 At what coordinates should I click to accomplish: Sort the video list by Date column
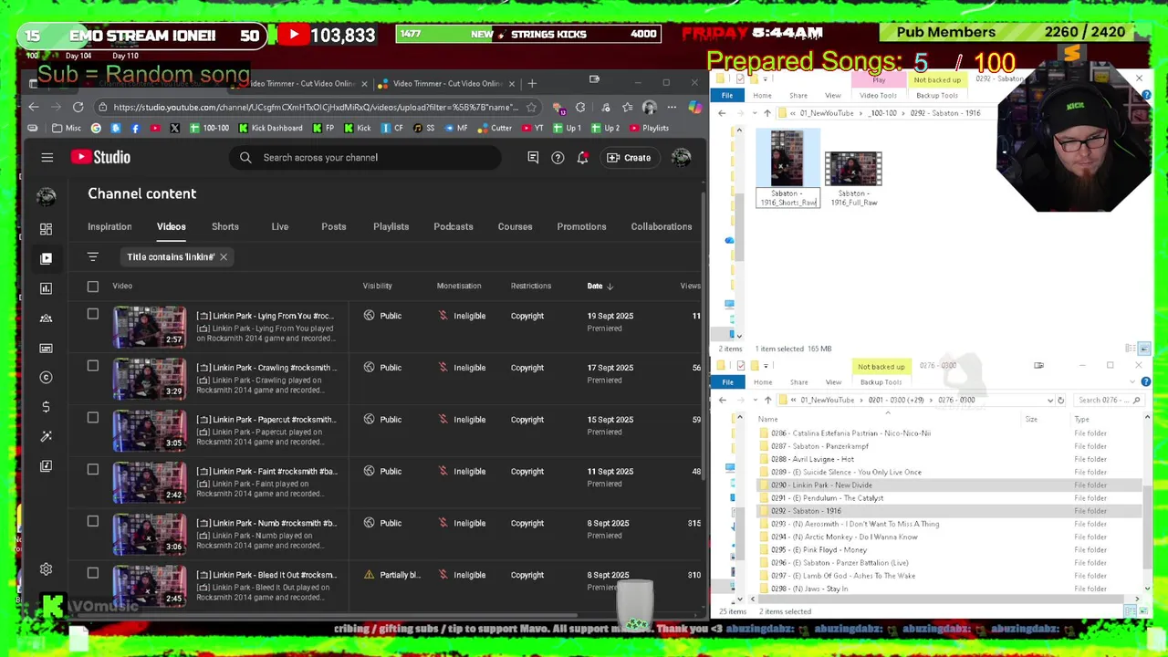pyautogui.click(x=600, y=287)
